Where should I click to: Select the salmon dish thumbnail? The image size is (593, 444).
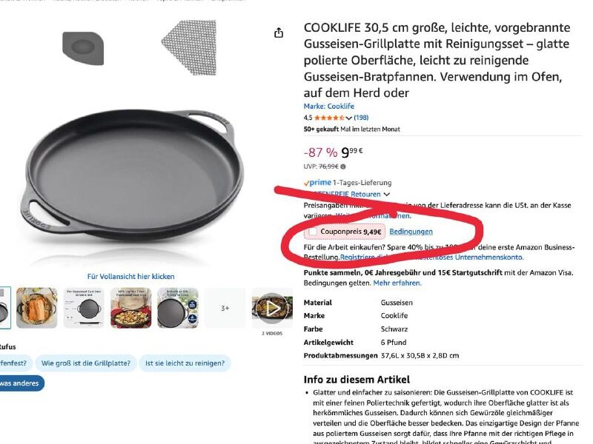36,308
